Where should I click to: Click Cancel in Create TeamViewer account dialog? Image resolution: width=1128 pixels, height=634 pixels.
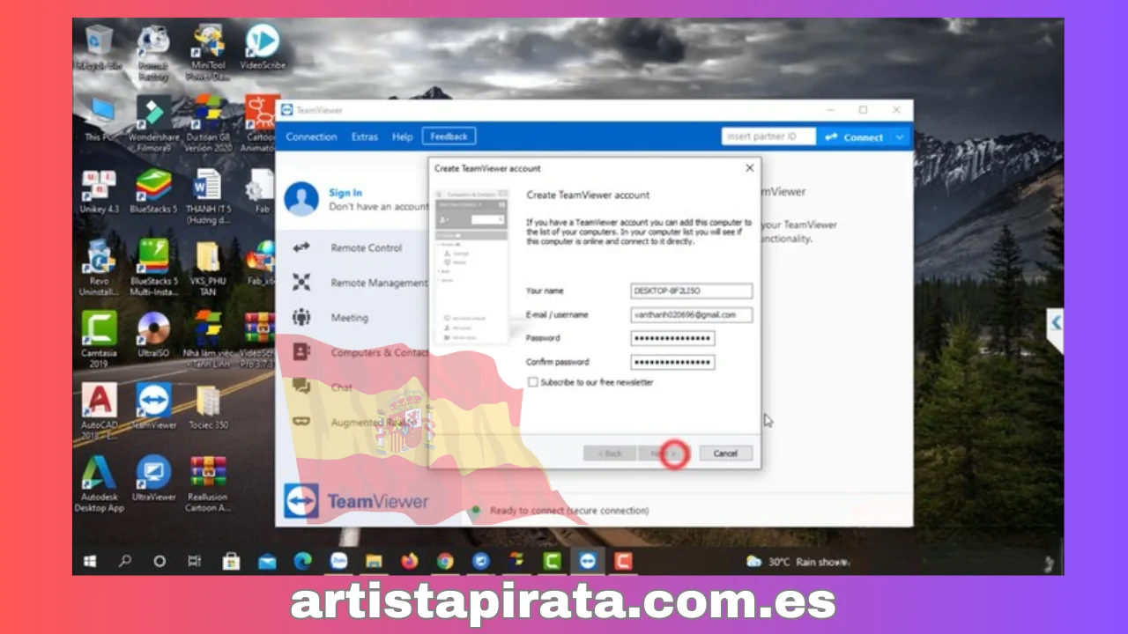pyautogui.click(x=725, y=453)
